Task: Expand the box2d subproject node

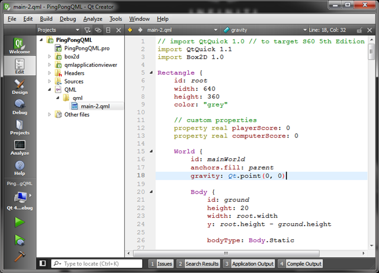Action: tap(50, 57)
